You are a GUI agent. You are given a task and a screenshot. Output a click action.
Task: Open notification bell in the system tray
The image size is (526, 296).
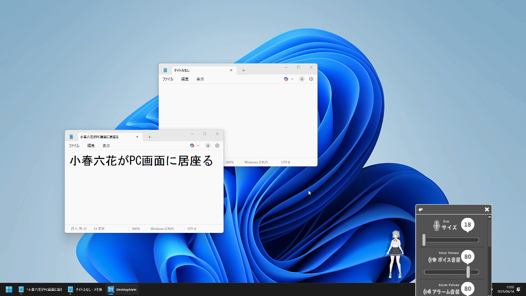[519, 289]
